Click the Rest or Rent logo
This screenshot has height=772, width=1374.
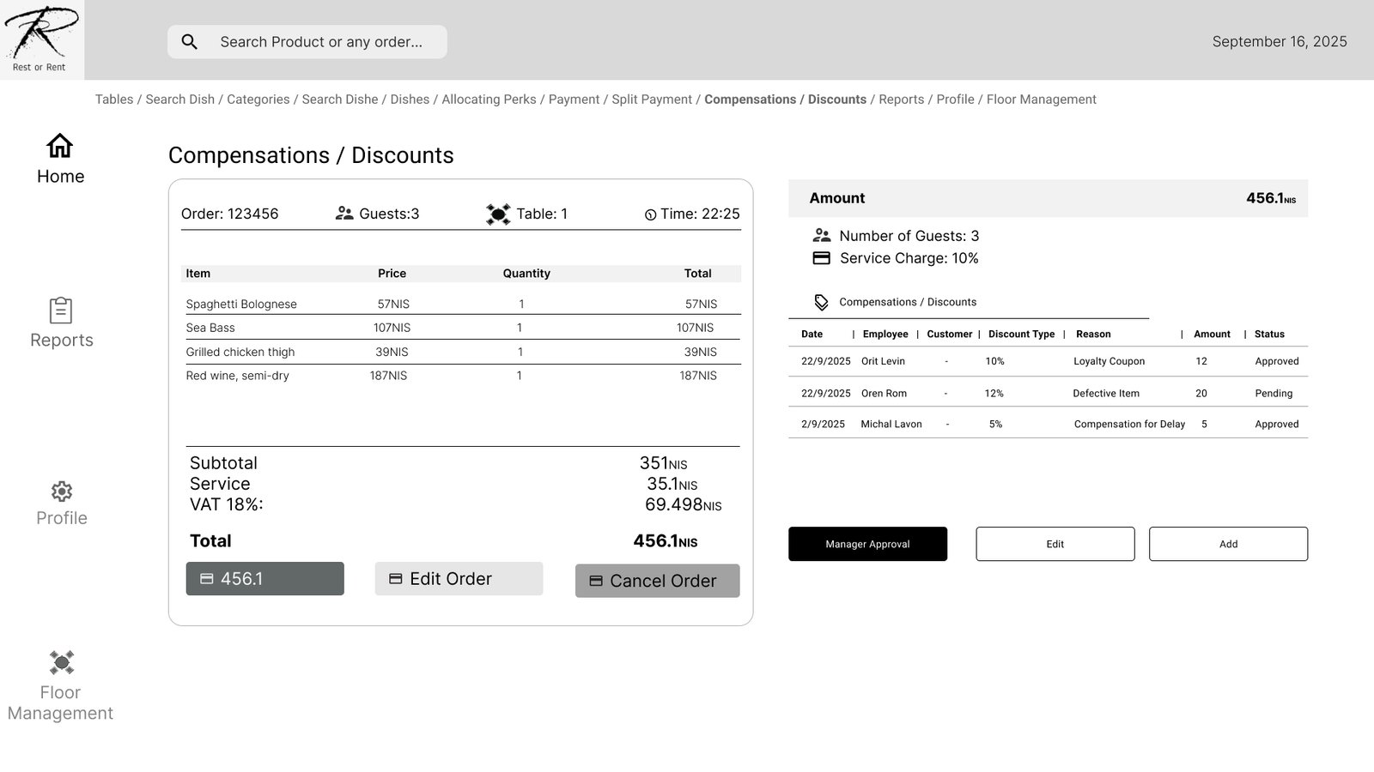(x=40, y=39)
